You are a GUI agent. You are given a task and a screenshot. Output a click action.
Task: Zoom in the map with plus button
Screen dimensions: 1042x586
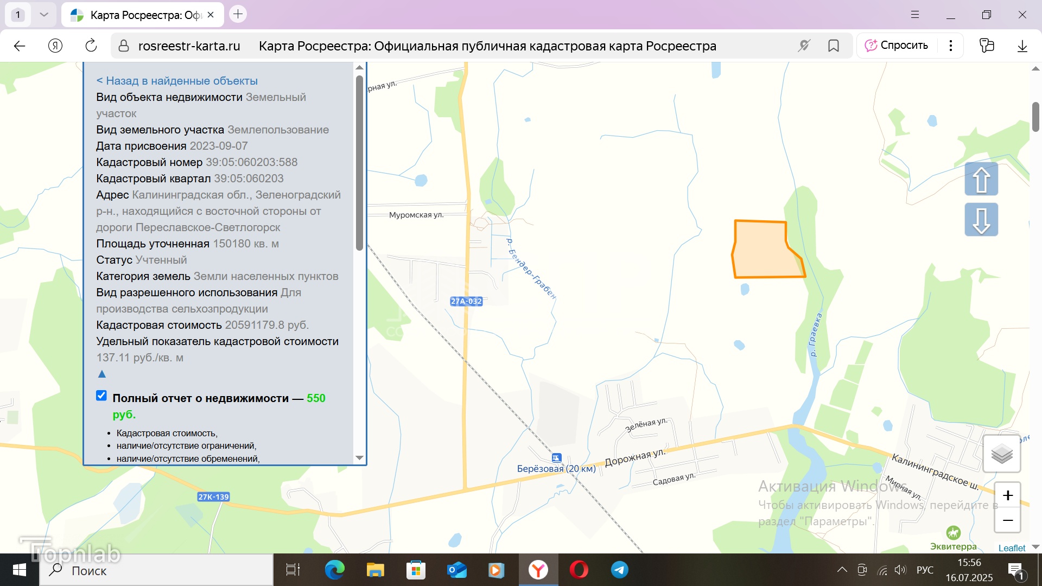coord(1008,495)
